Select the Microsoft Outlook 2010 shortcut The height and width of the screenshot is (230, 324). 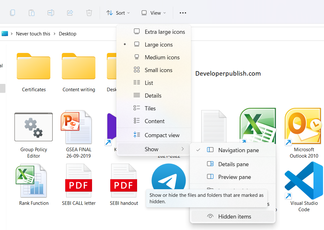tap(303, 127)
